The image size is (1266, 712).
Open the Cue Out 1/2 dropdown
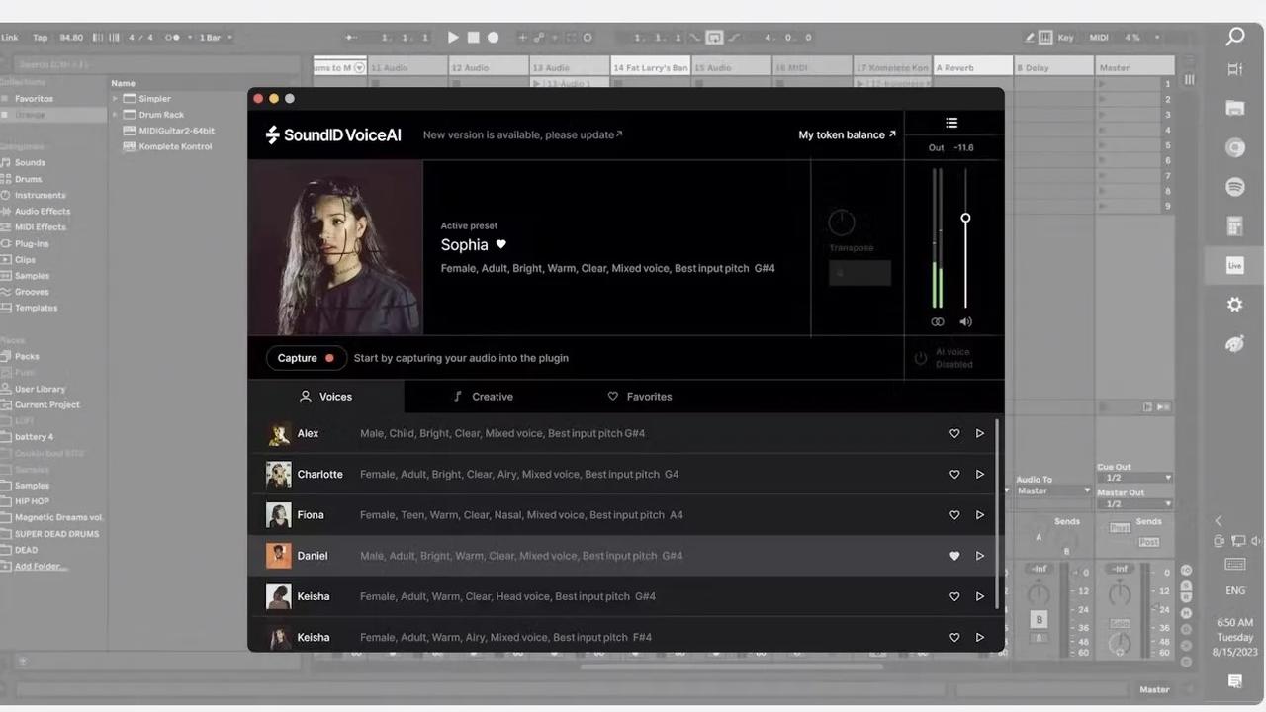1133,478
